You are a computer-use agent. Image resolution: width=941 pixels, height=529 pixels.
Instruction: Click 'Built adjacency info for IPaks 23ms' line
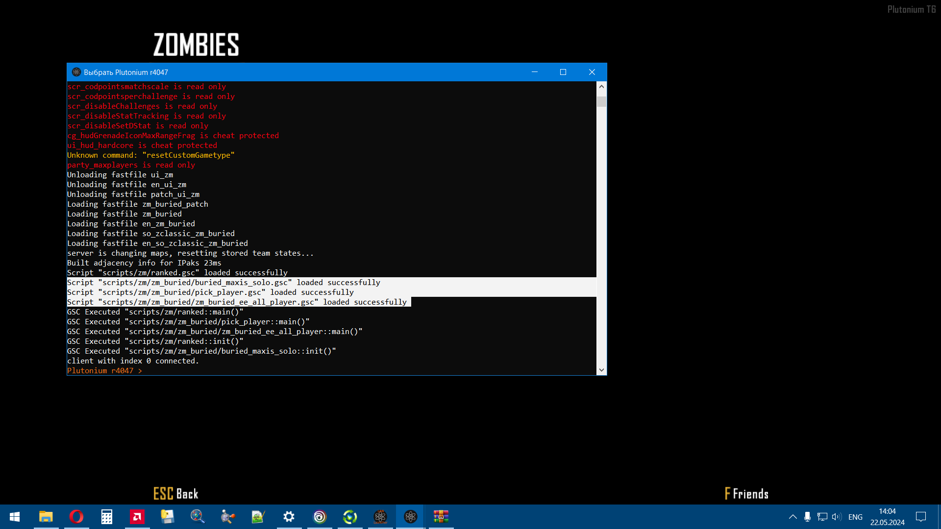[144, 263]
